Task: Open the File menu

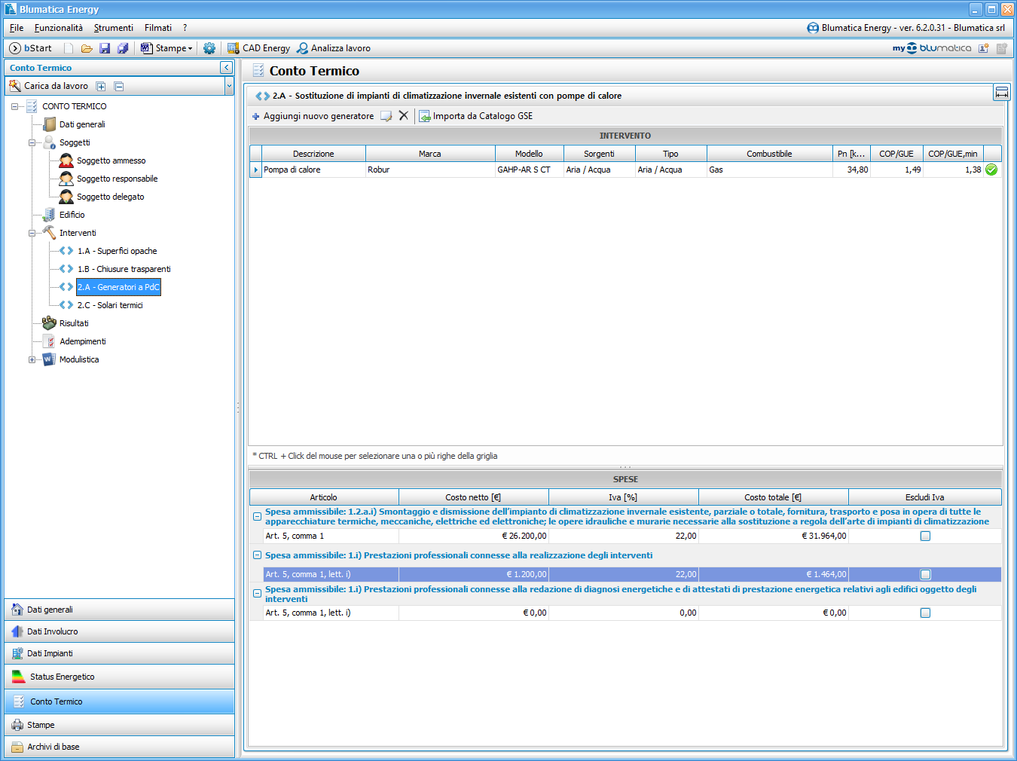Action: (x=17, y=28)
